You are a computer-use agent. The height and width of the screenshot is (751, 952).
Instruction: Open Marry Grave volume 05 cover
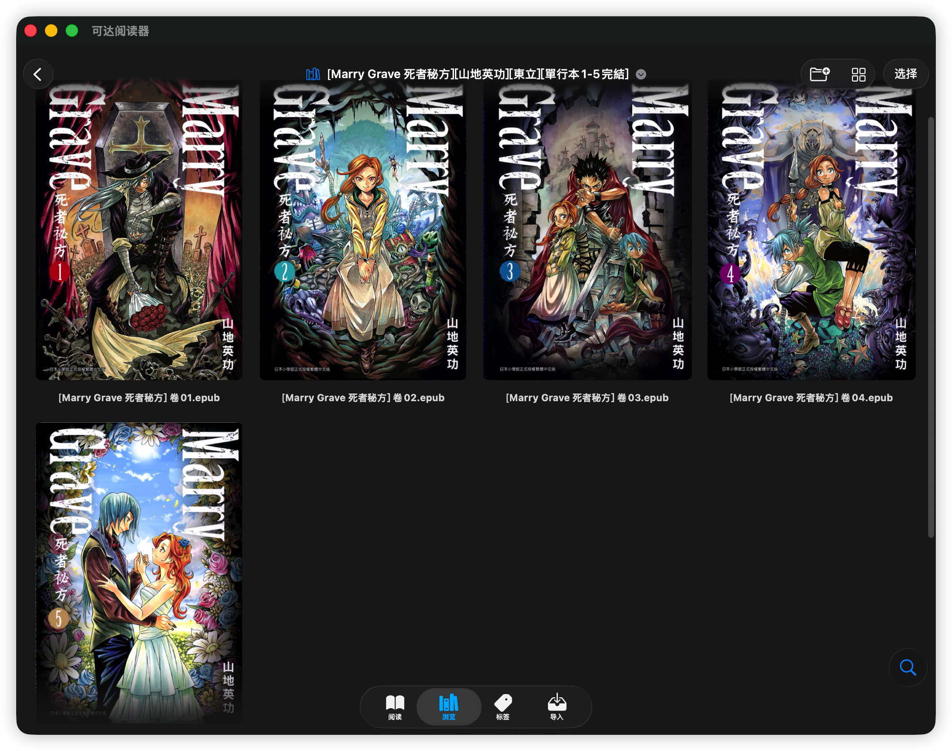pos(139,573)
